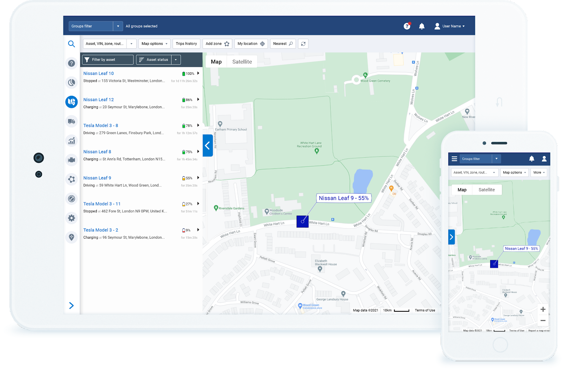Open hamburger menu on phone
The height and width of the screenshot is (370, 587).
tap(454, 159)
